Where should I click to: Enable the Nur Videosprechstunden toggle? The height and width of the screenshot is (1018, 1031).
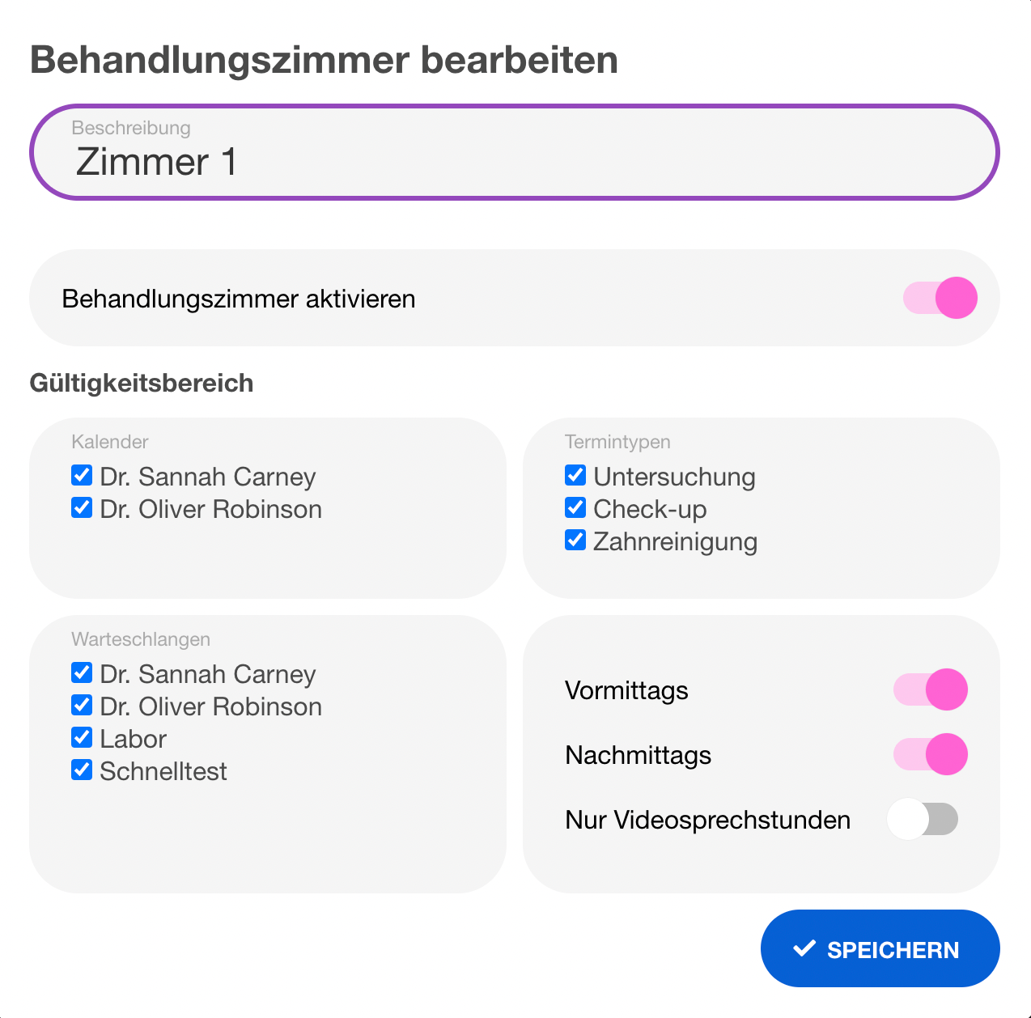pos(923,819)
